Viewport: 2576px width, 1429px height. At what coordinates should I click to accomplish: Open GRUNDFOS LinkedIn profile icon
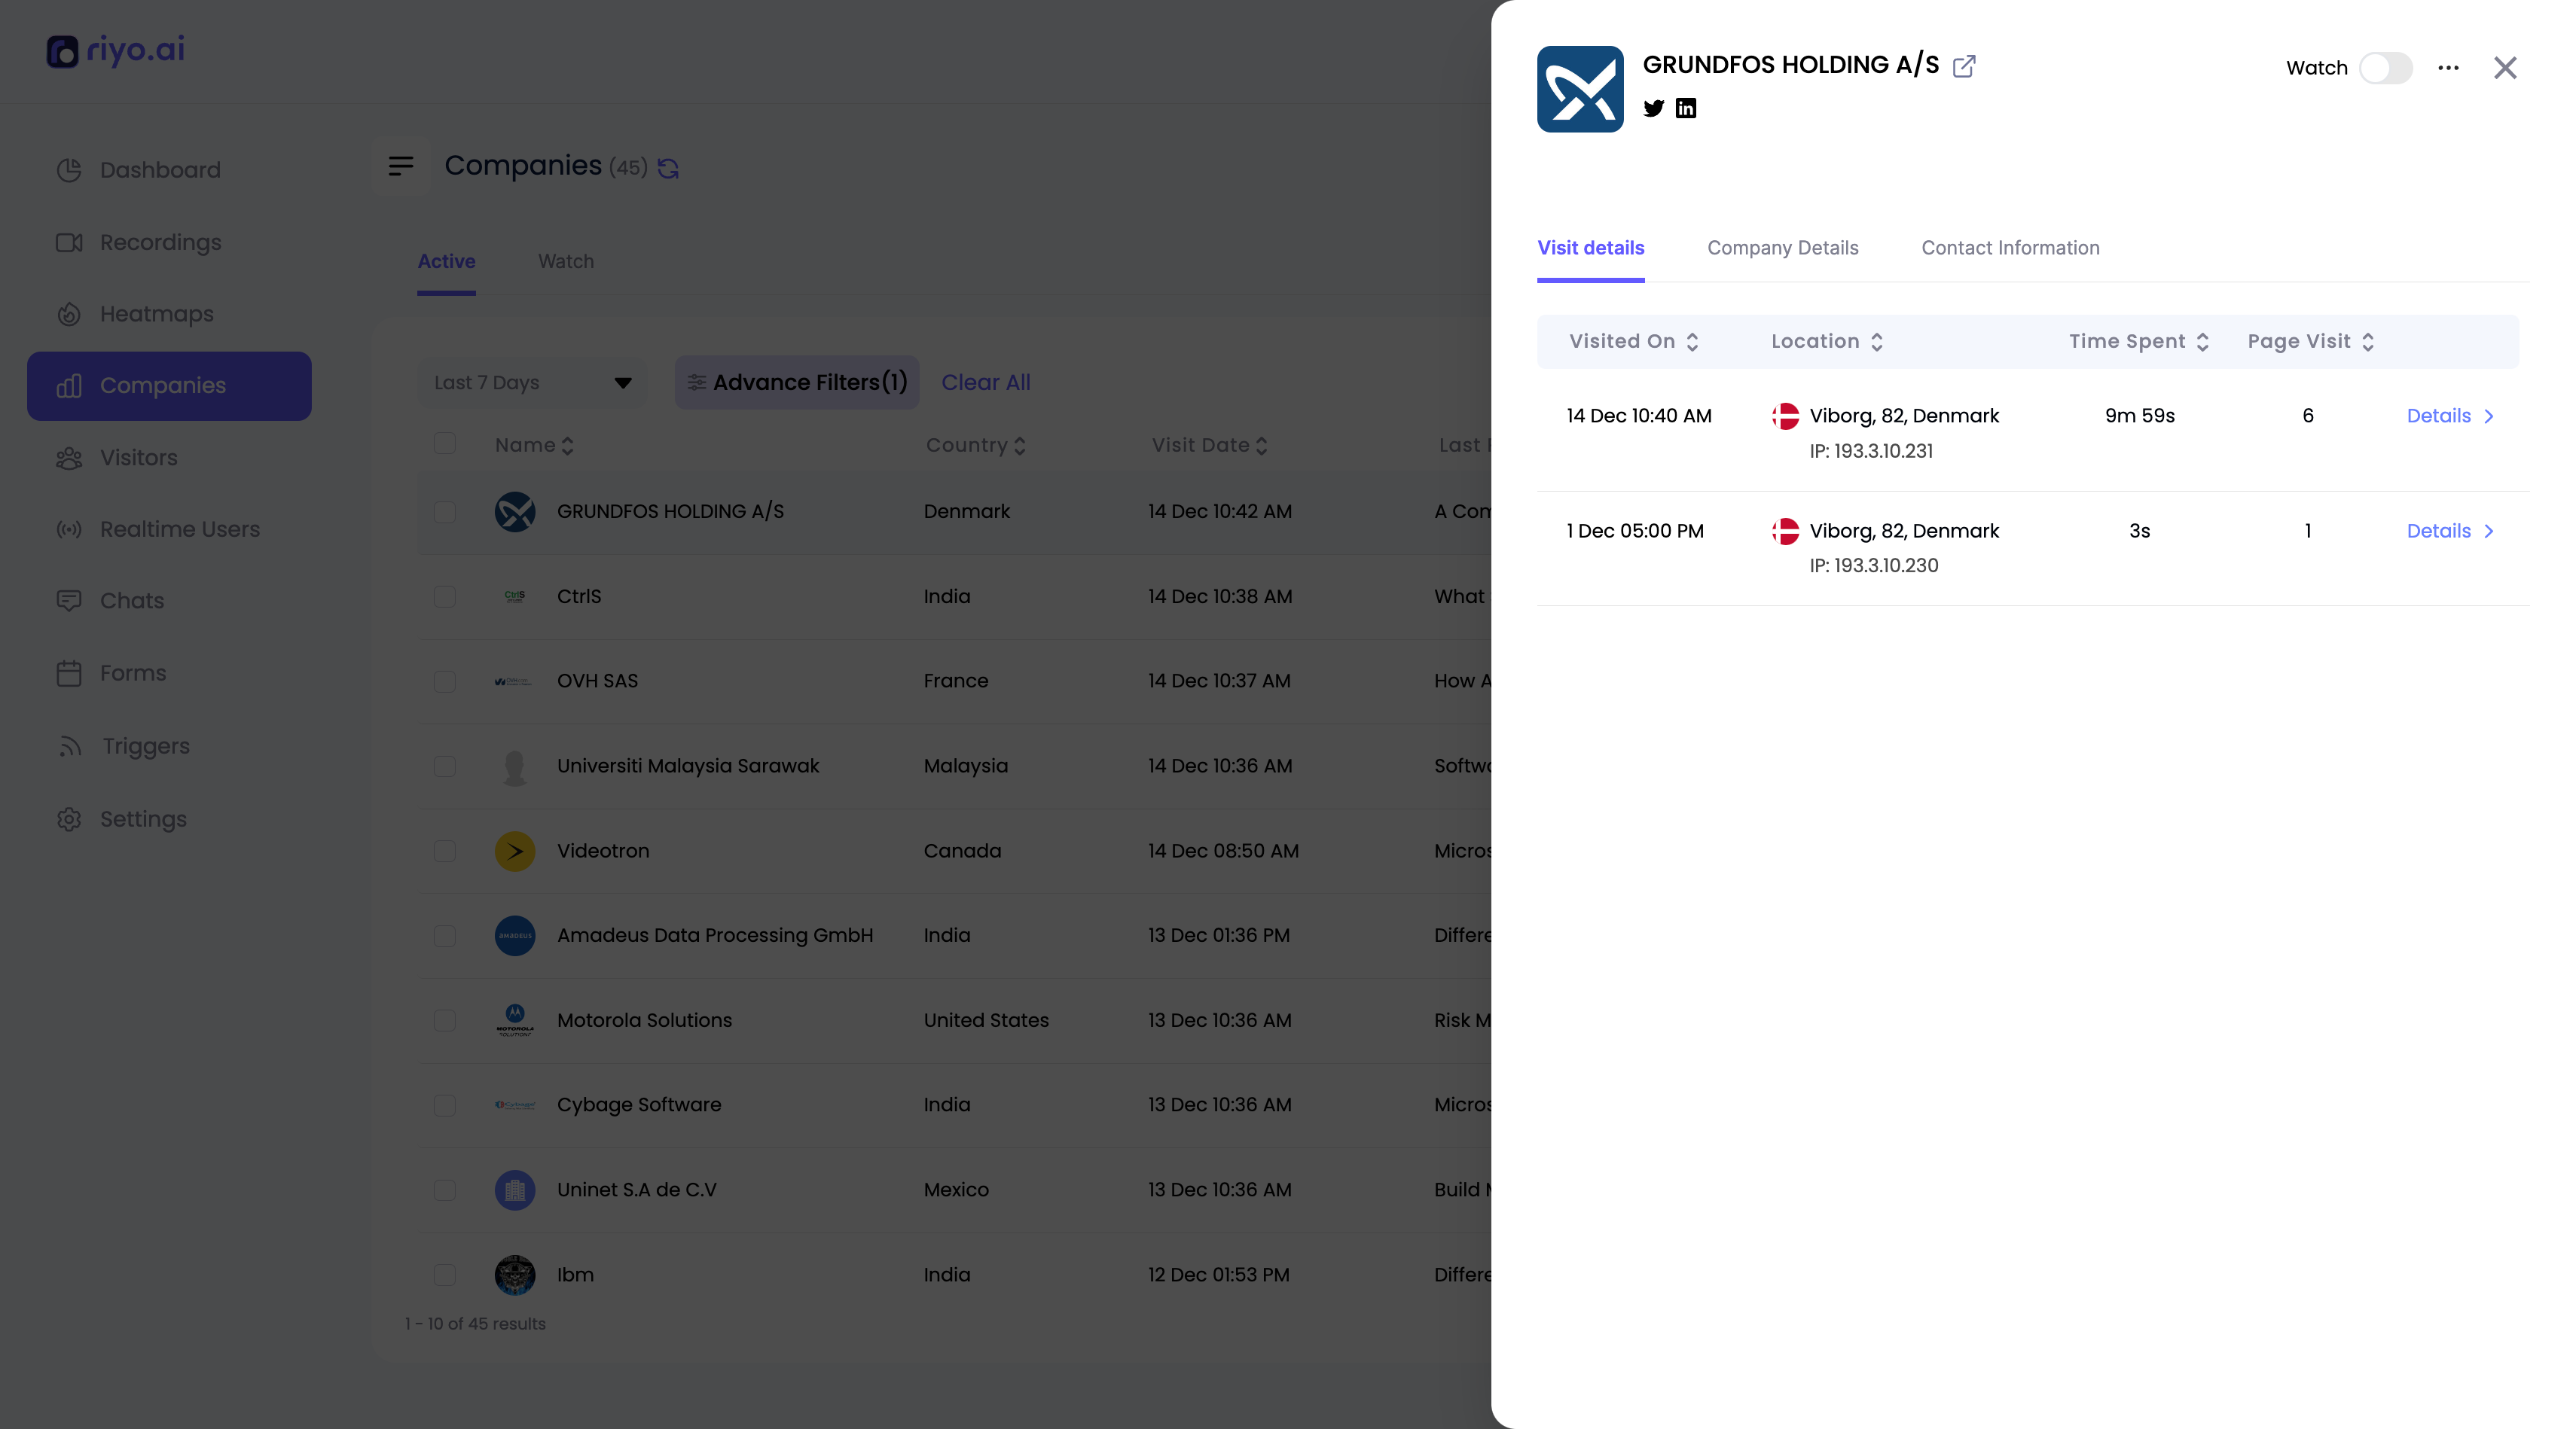pos(1686,108)
